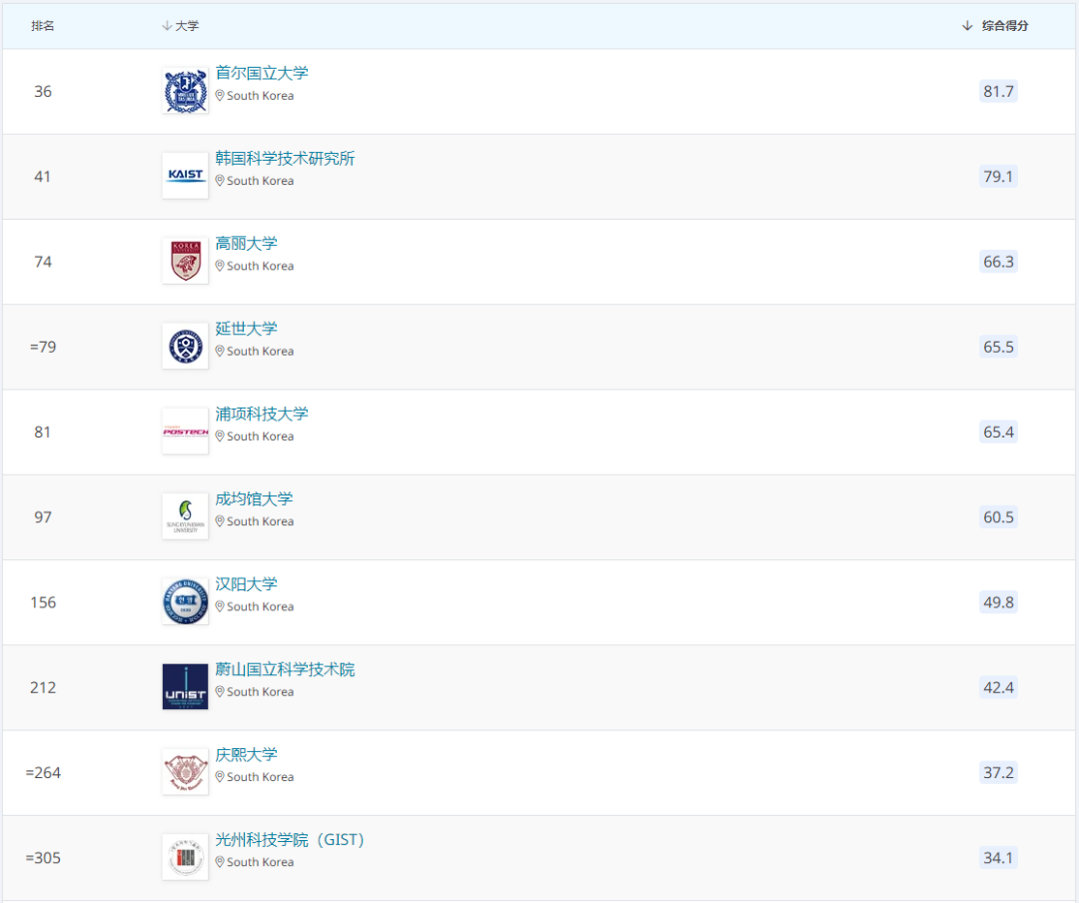Click the 延世大学 crest logo
The height and width of the screenshot is (903, 1079).
tap(185, 347)
